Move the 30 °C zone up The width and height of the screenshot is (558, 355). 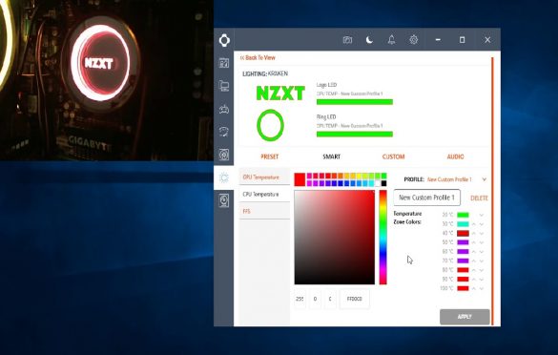pos(474,224)
